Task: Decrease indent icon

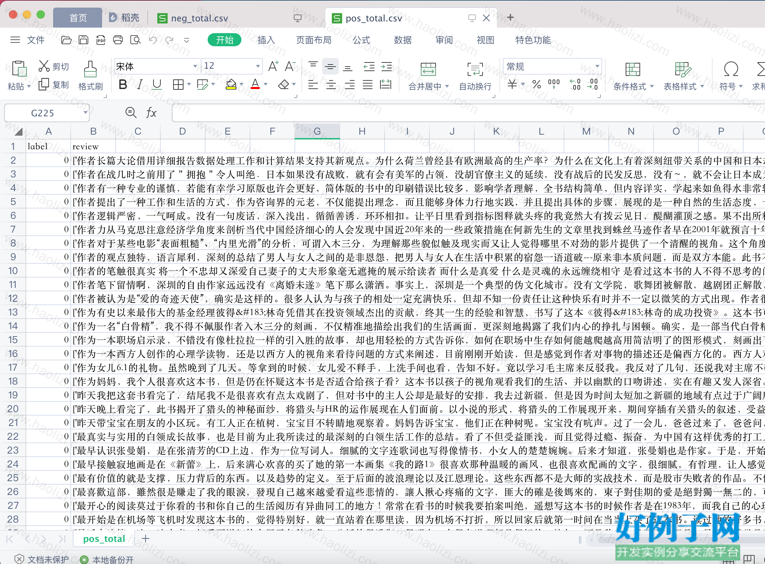Action: click(x=369, y=66)
